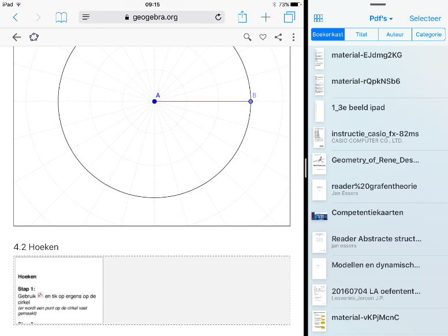Tap thumbnail of material-EJdmg2KG
Screen dimensions: 448x336
click(x=319, y=59)
